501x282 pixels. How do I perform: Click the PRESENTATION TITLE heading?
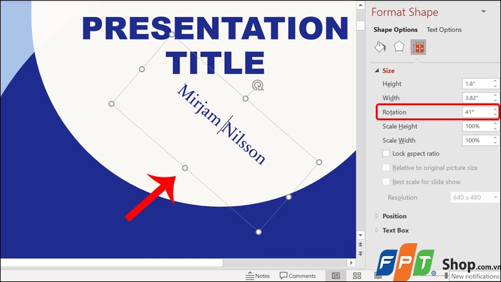tap(215, 44)
